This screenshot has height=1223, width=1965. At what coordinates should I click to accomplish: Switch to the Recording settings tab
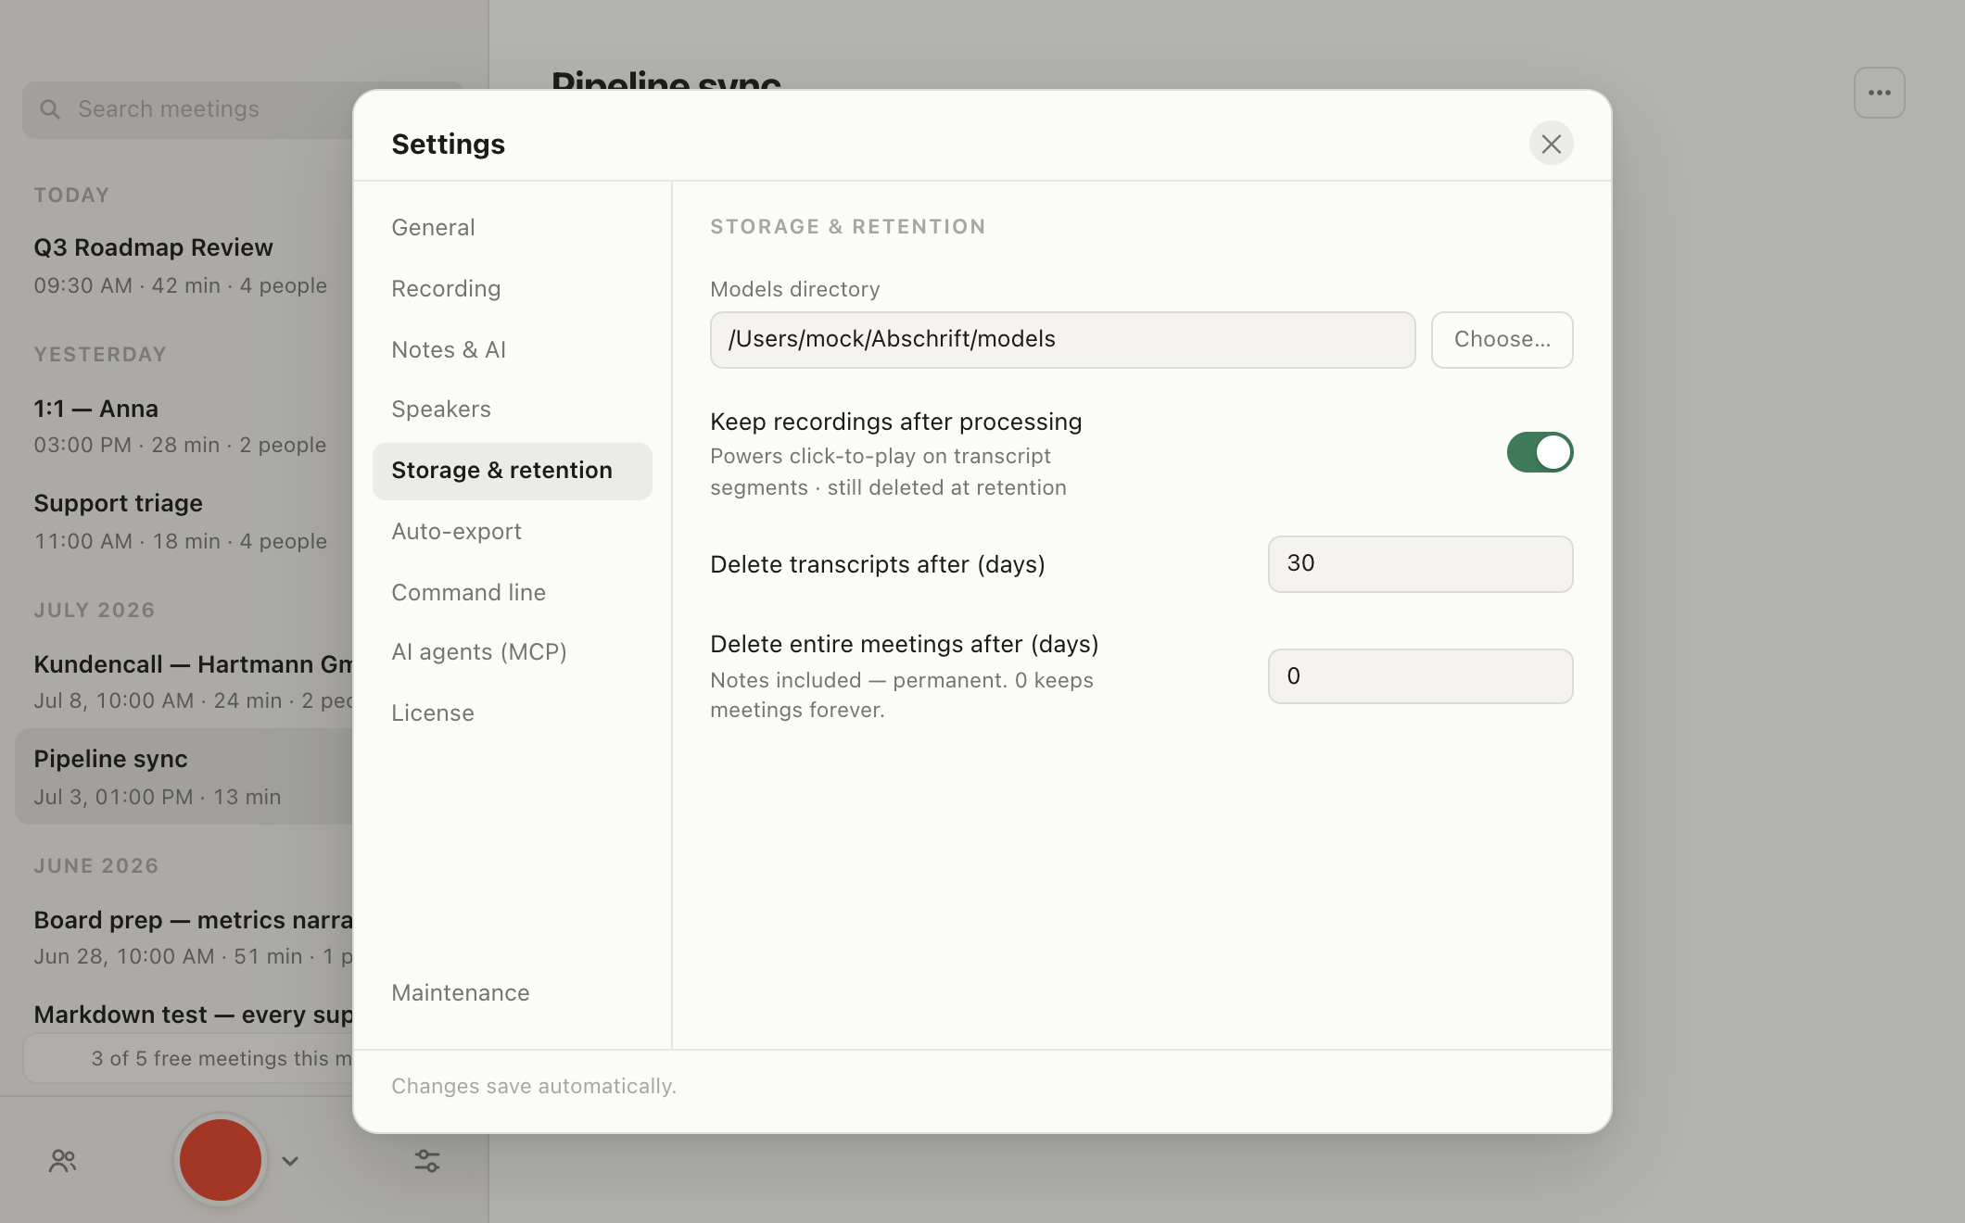click(513, 288)
